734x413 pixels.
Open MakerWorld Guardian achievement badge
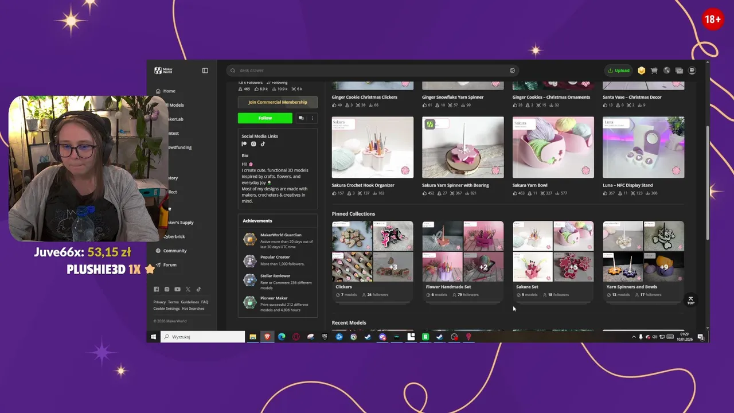249,240
